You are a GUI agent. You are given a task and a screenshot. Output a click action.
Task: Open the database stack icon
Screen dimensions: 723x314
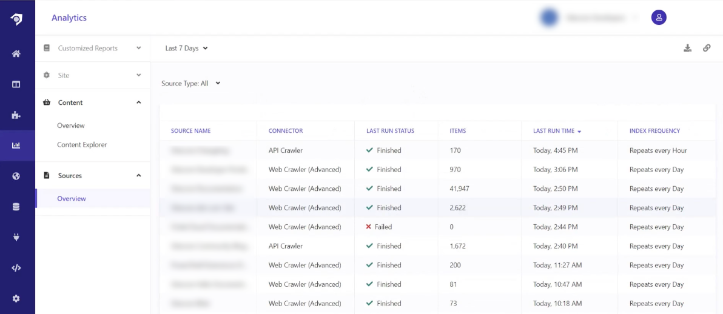[x=16, y=207]
